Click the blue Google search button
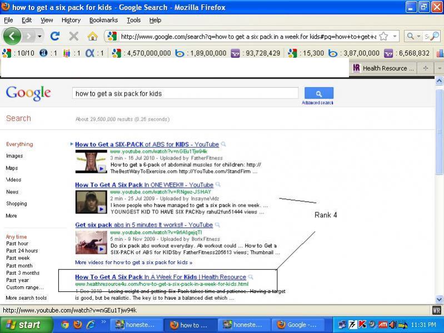Screen dimensions: 444x333 click(319, 93)
